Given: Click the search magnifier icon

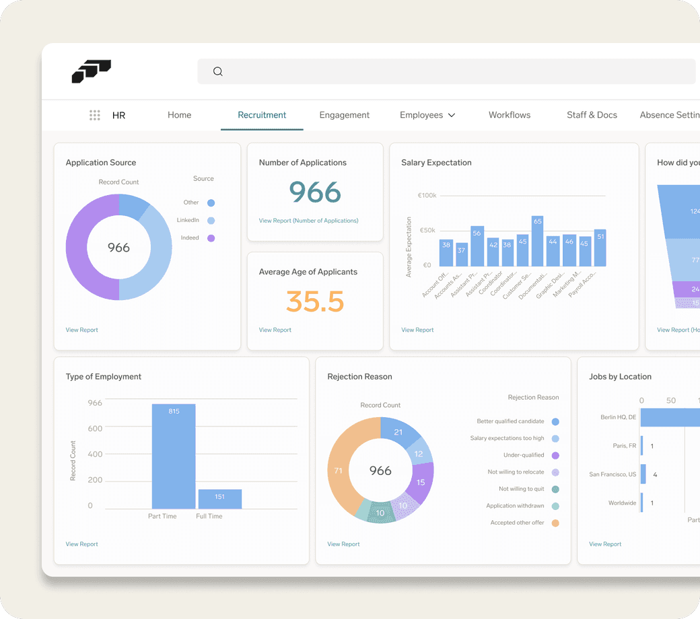Looking at the screenshot, I should (218, 71).
